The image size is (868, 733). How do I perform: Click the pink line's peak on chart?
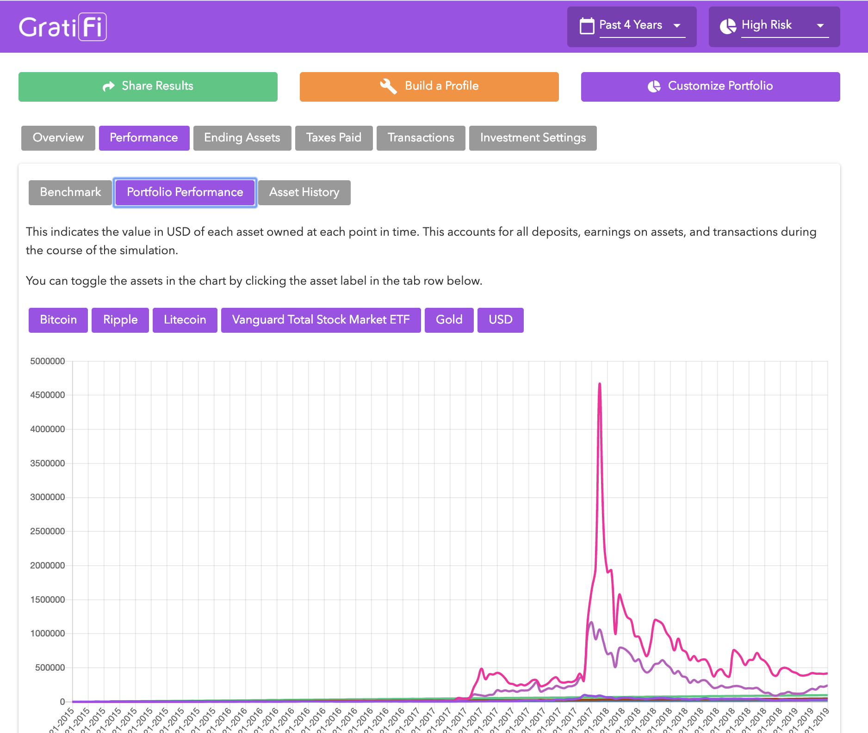[600, 384]
